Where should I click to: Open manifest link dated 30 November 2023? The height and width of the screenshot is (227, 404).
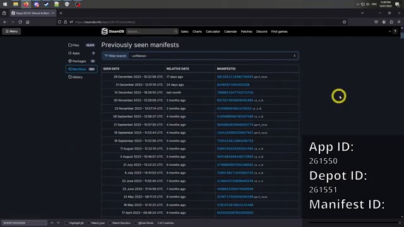pyautogui.click(x=235, y=100)
